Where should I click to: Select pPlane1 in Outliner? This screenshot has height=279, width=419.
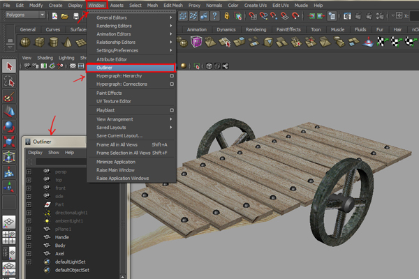pos(63,229)
